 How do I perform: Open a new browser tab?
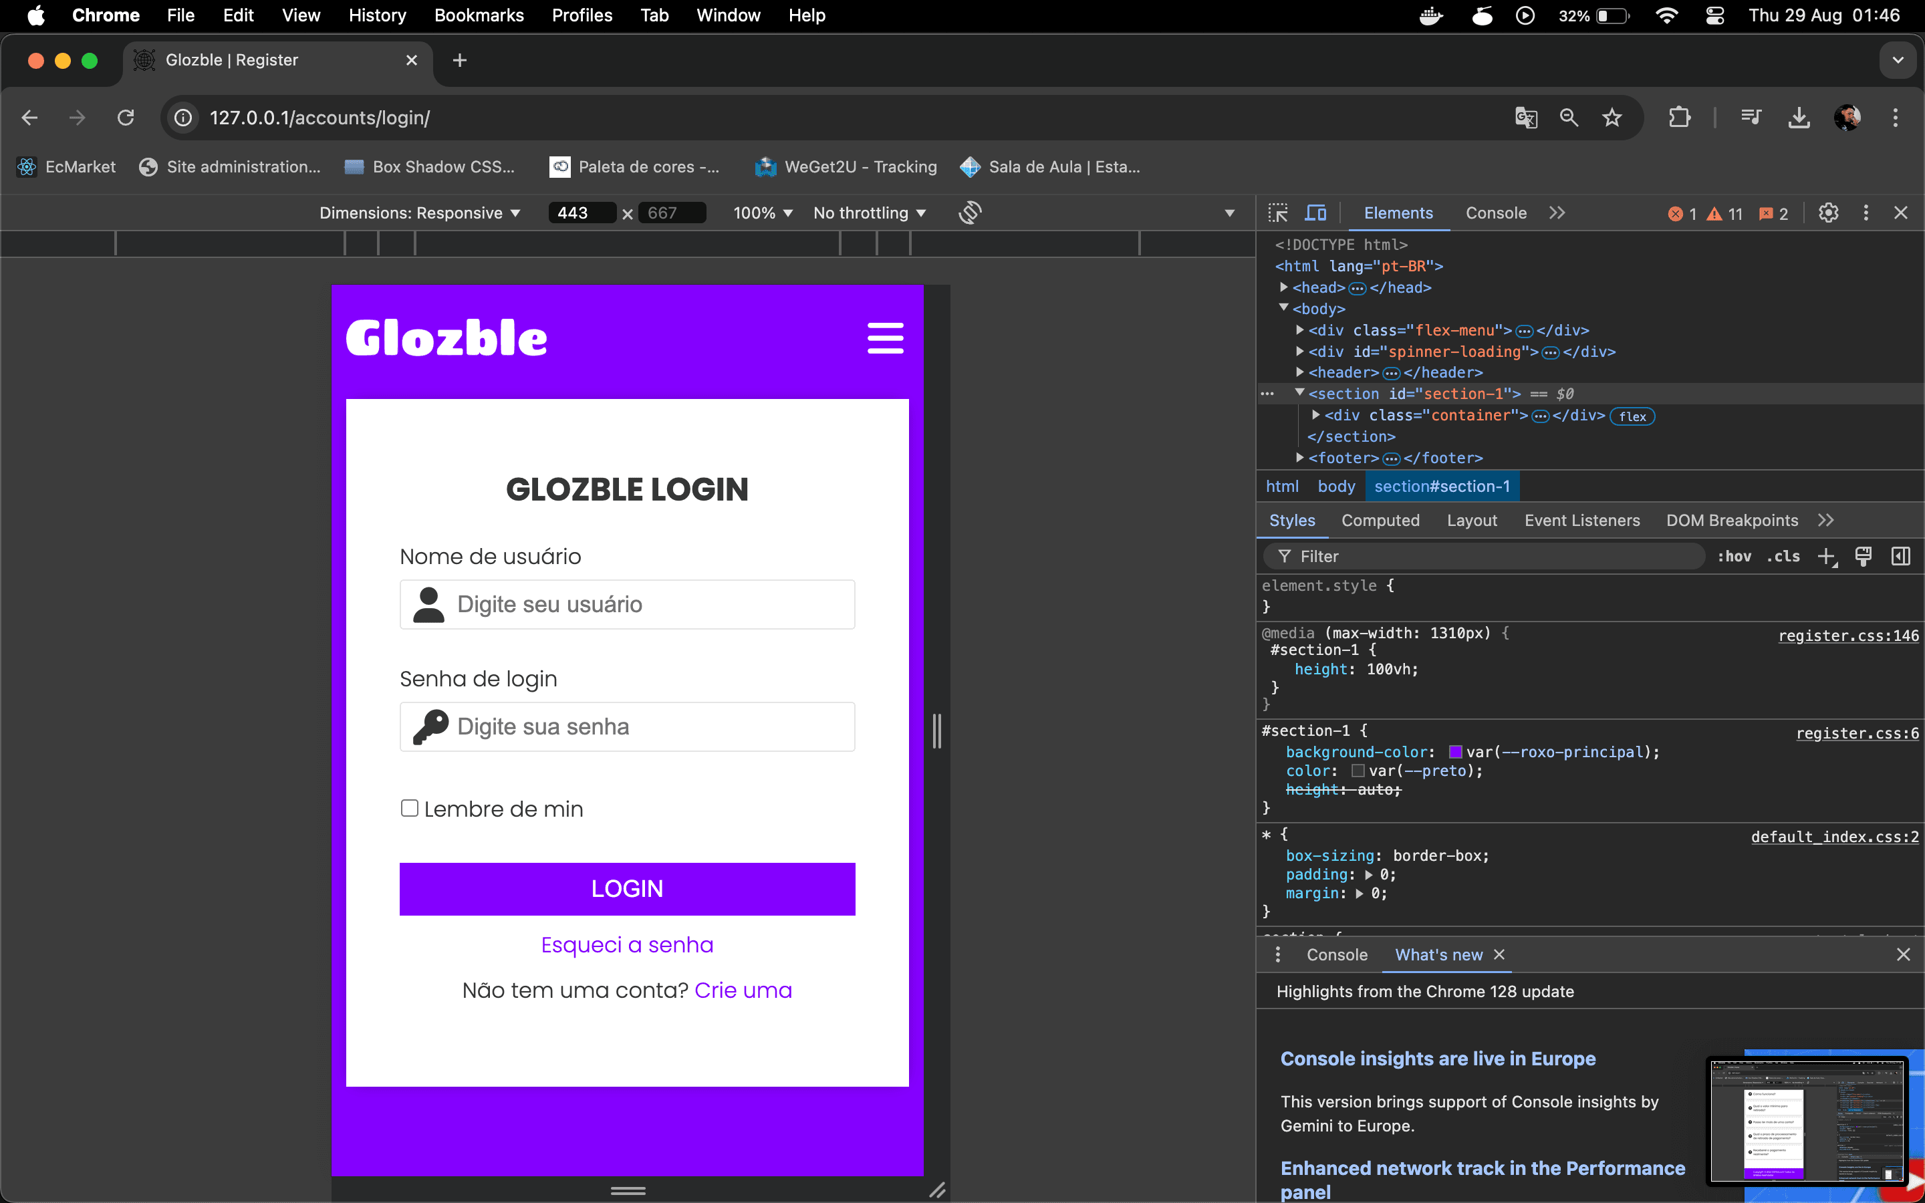(x=459, y=60)
